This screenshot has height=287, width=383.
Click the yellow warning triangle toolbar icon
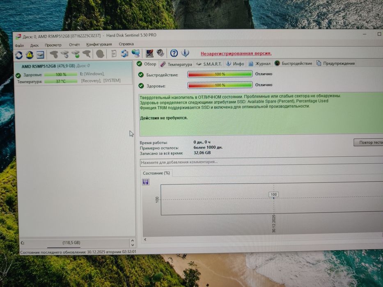[x=30, y=55]
